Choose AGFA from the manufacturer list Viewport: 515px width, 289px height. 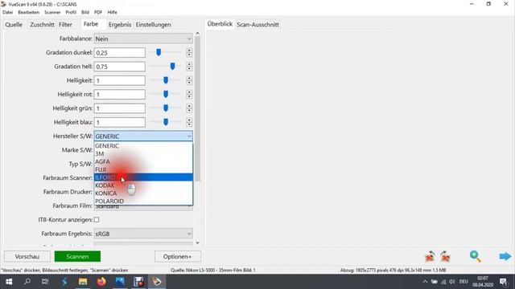coord(143,161)
